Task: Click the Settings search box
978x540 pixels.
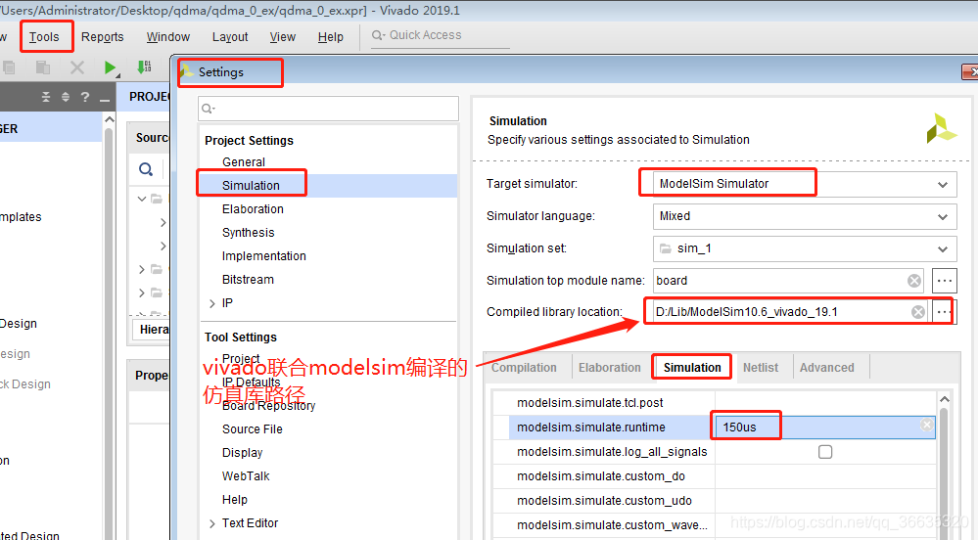Action: 328,109
